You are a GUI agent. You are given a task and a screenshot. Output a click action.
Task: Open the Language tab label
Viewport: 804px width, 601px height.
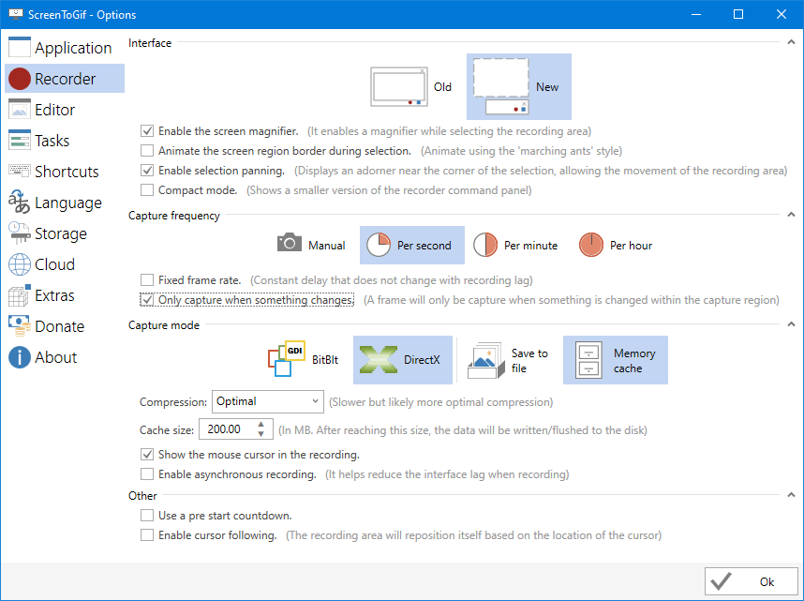click(x=68, y=203)
